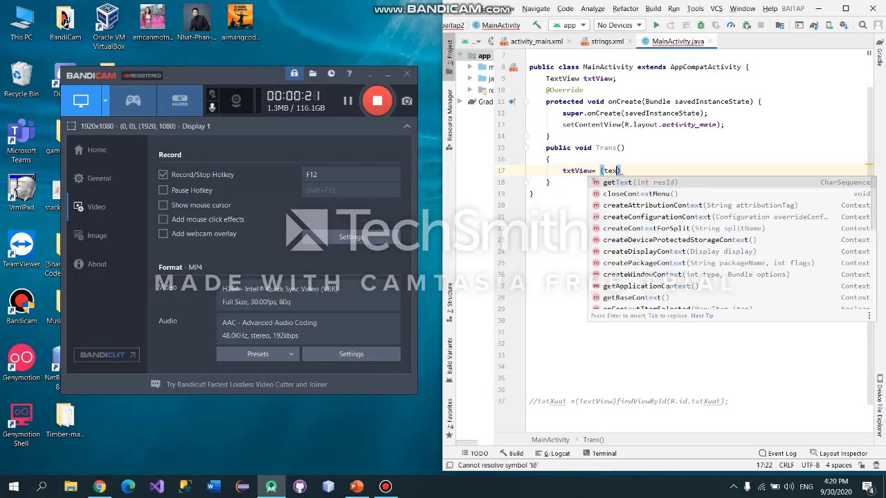Screen dimensions: 886x498
Task: Open the Code menu
Action: pyautogui.click(x=566, y=8)
